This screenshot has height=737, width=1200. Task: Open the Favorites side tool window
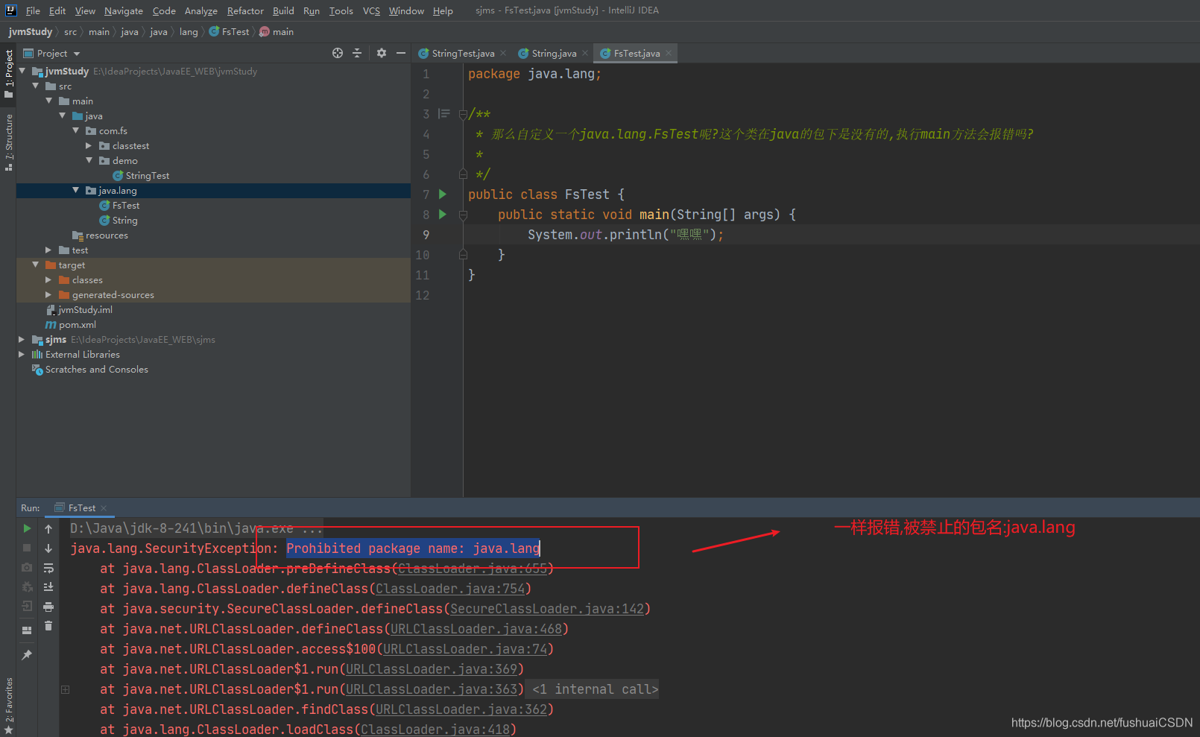point(8,706)
